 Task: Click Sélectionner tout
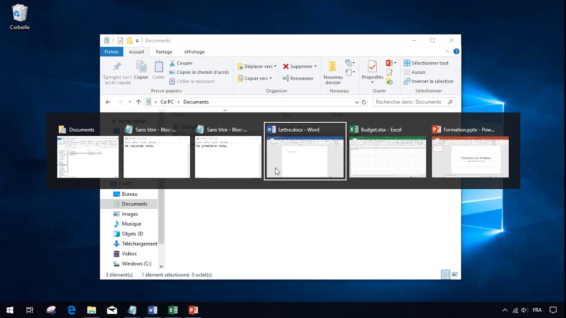tap(426, 63)
